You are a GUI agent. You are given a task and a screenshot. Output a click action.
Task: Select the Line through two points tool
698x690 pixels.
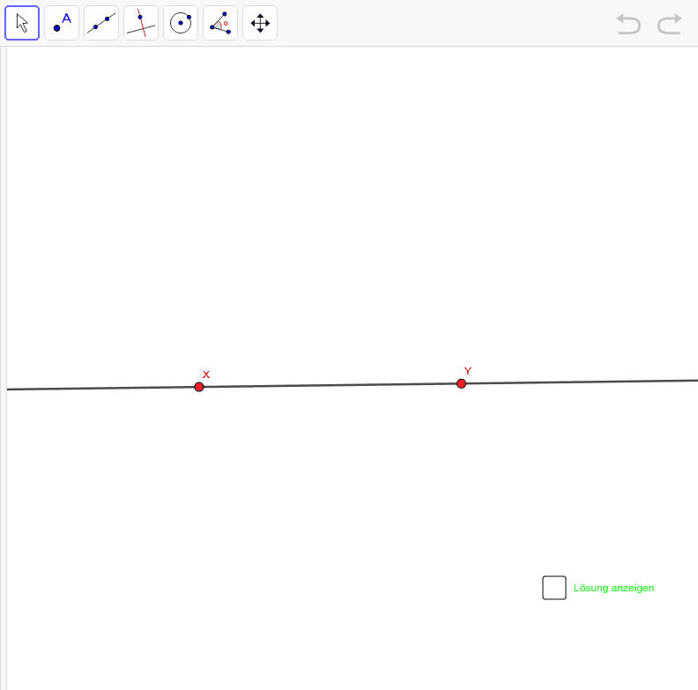101,23
